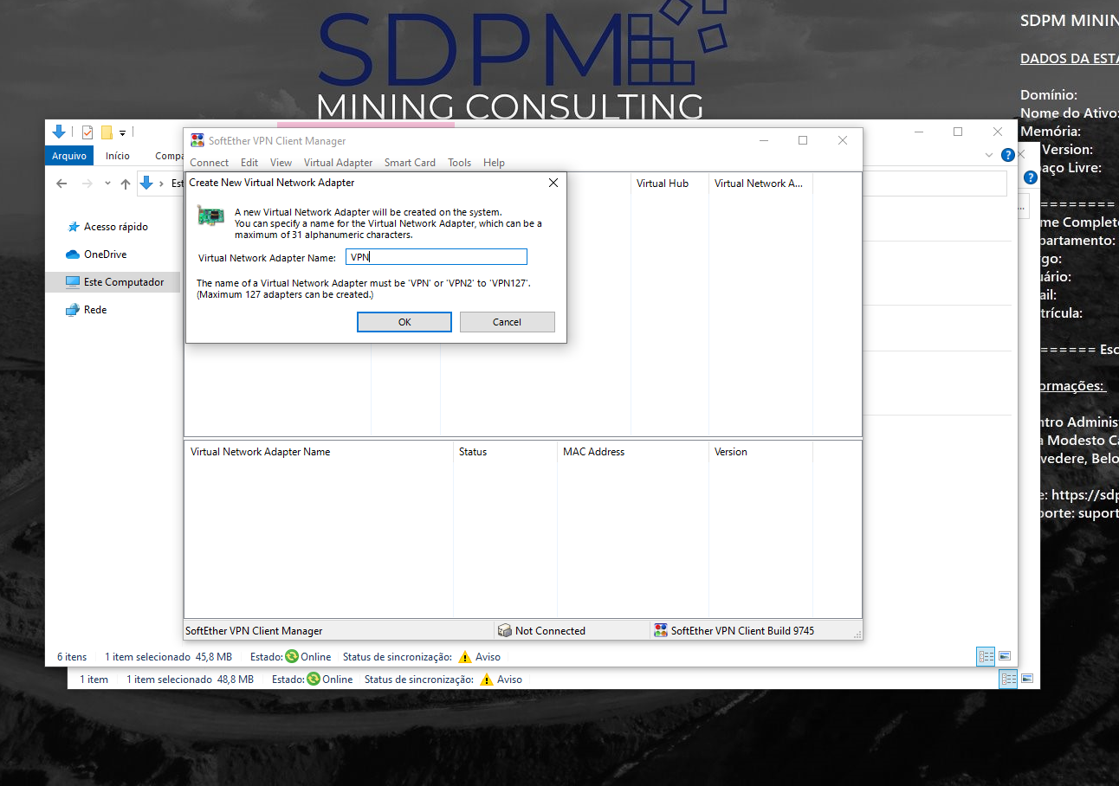
Task: Open the recent locations chevron dropdown
Action: click(x=107, y=184)
